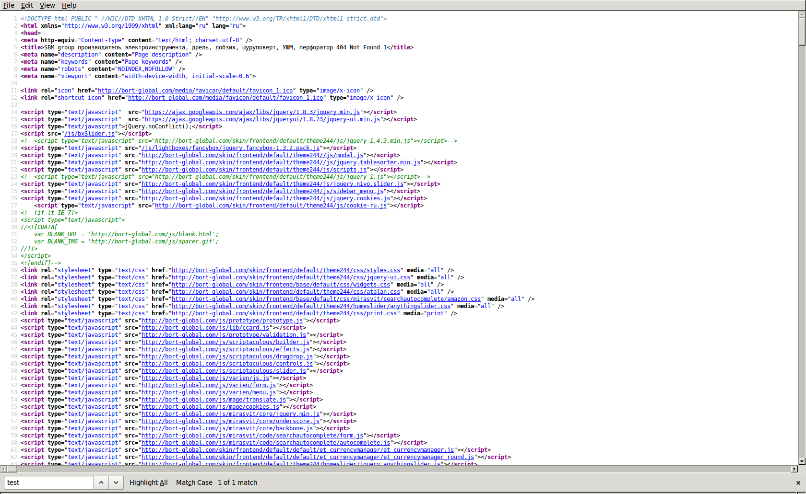Open the searchautocomplete/autocomplete.js link

point(266,443)
